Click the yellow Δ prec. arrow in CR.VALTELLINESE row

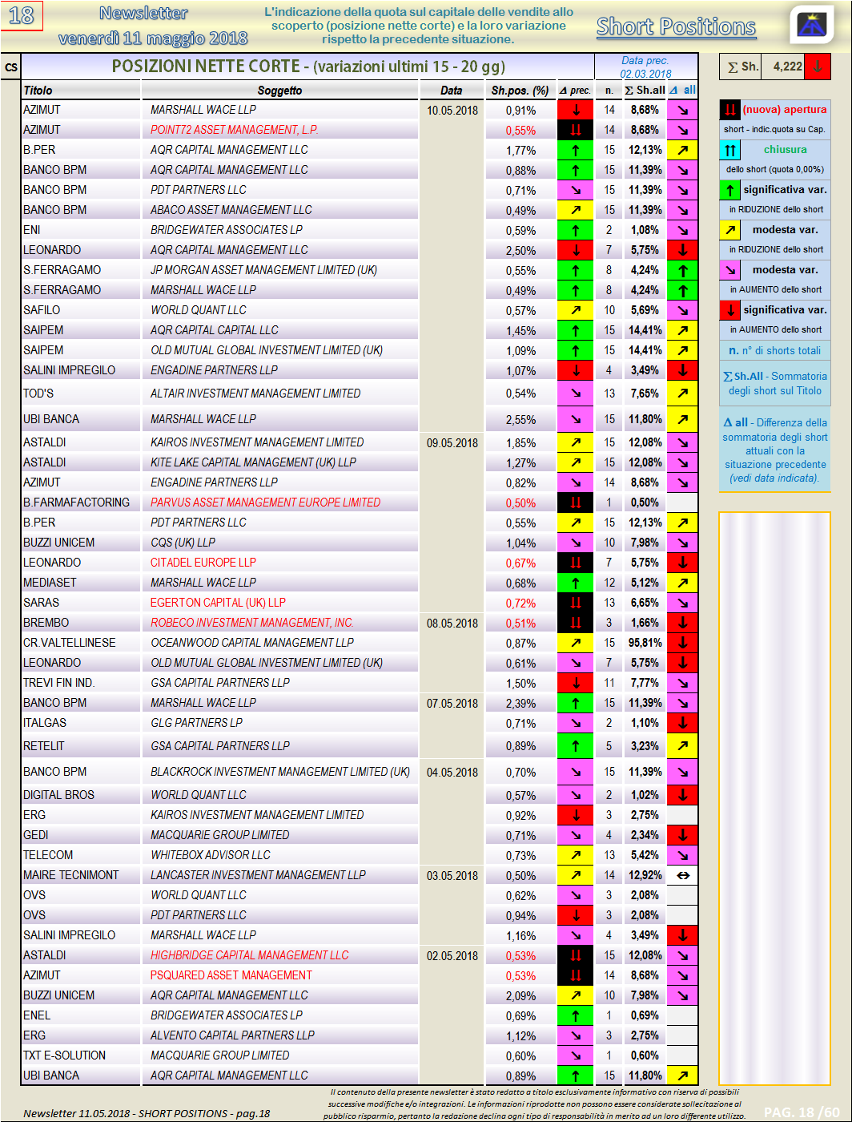(575, 643)
